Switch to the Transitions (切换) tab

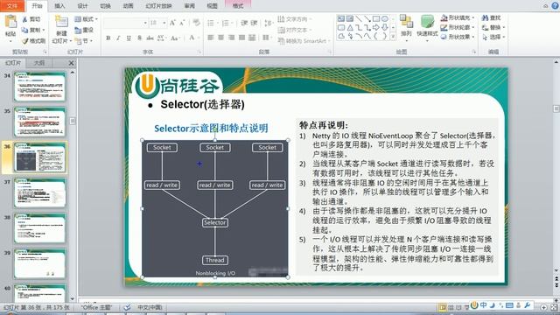pyautogui.click(x=105, y=6)
